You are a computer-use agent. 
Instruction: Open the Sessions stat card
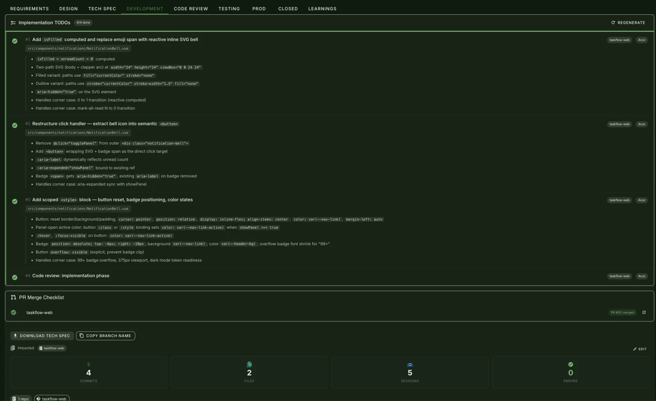(x=410, y=372)
